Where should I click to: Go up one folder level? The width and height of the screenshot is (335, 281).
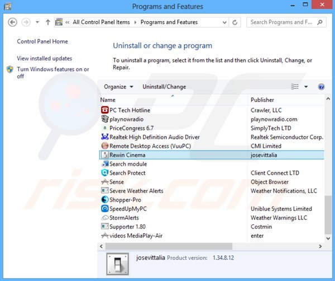[48, 22]
